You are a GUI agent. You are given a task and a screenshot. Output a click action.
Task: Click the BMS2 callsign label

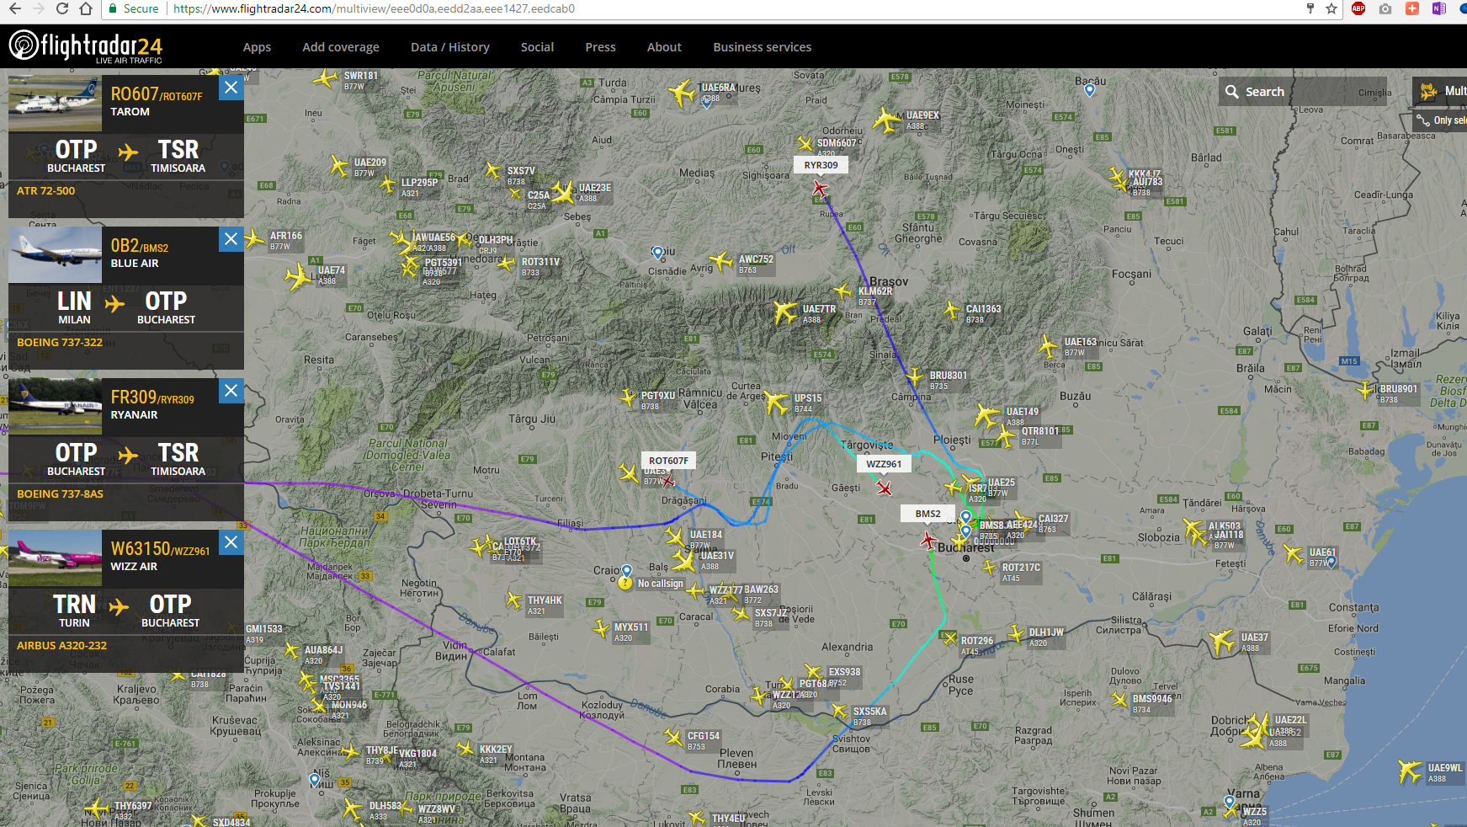coord(928,514)
